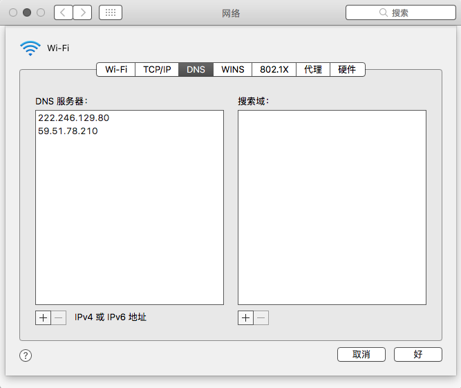Click the forward navigation arrow
Image resolution: width=461 pixels, height=388 pixels.
coord(82,12)
